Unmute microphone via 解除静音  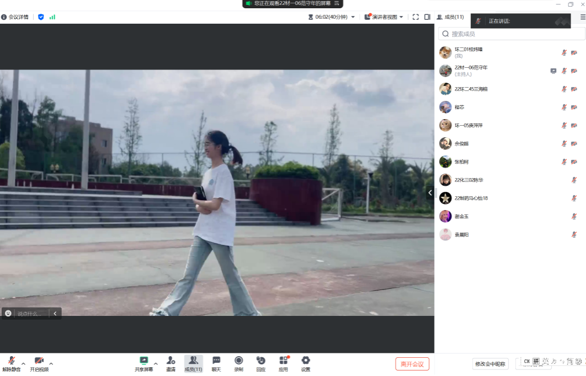pyautogui.click(x=11, y=361)
